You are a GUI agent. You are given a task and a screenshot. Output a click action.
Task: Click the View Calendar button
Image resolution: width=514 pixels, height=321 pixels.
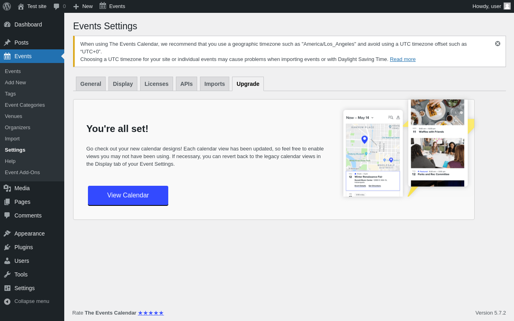click(128, 195)
